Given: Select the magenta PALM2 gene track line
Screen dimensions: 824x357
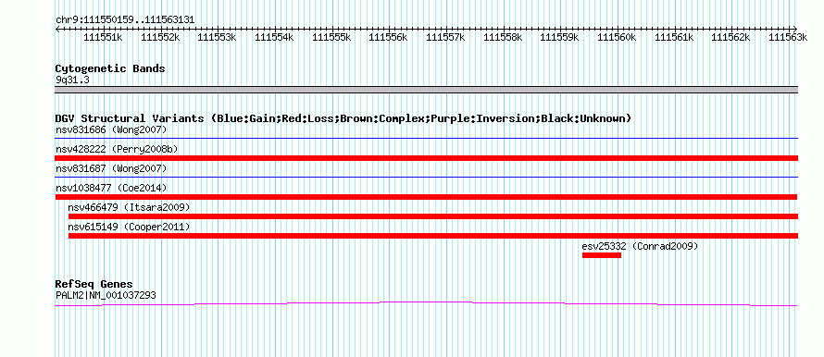Looking at the screenshot, I should [426, 303].
